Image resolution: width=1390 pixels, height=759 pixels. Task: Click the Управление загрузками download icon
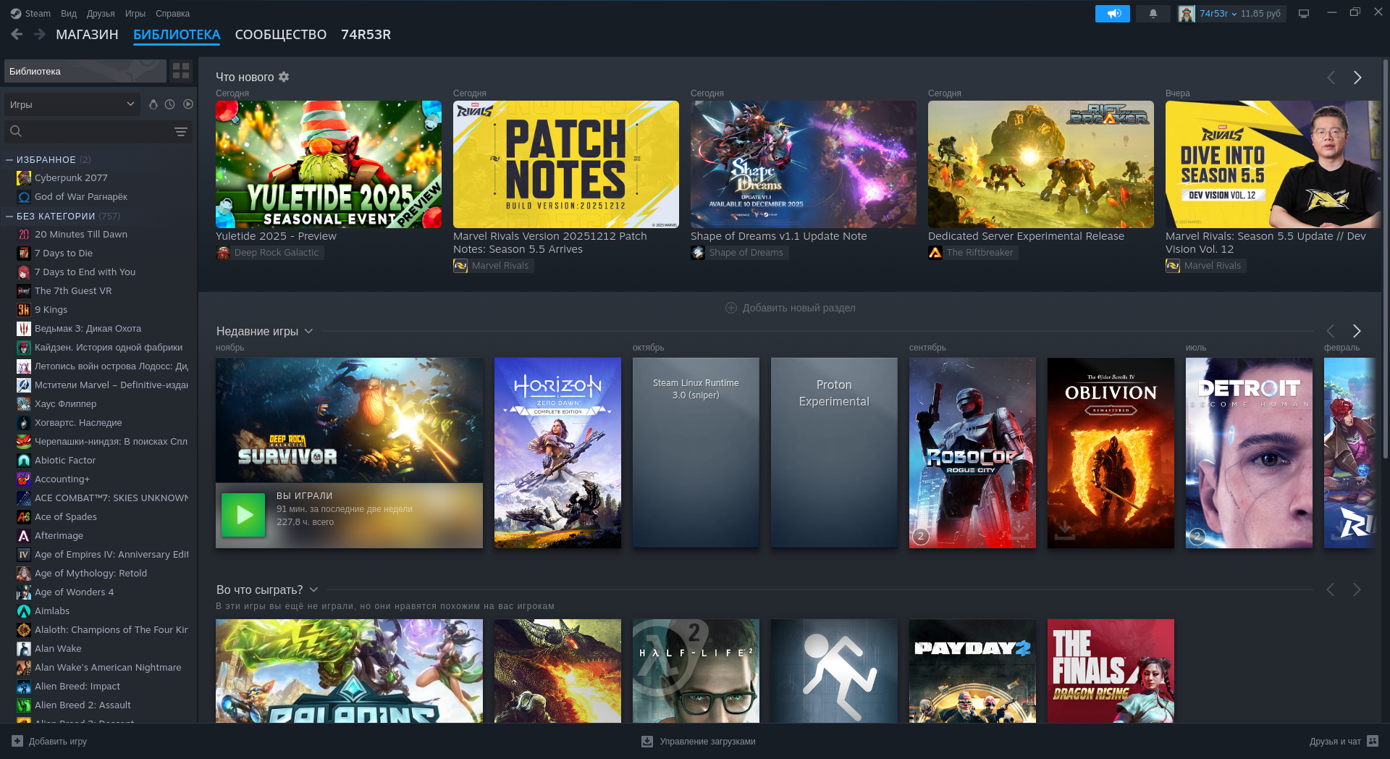[x=647, y=741]
